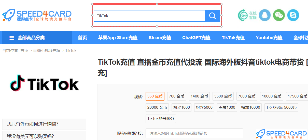Select the 10000 金币 option
This screenshot has height=140, width=308.
[272, 96]
